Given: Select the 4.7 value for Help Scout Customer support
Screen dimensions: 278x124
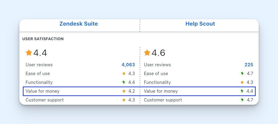Looking at the screenshot, I should [250, 100].
